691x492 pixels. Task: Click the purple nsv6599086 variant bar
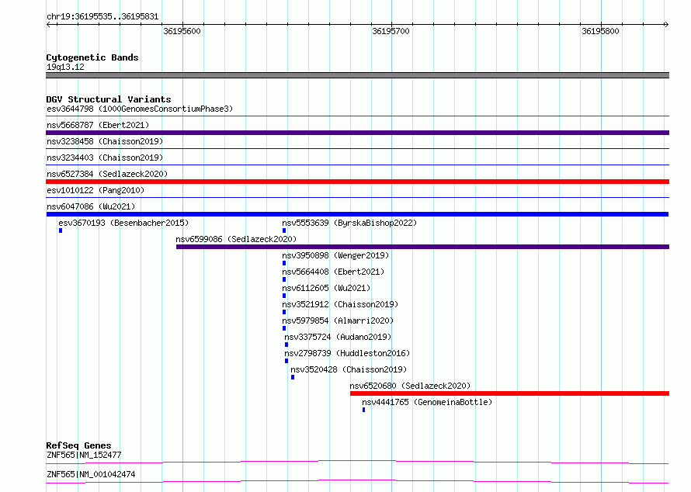(x=422, y=247)
